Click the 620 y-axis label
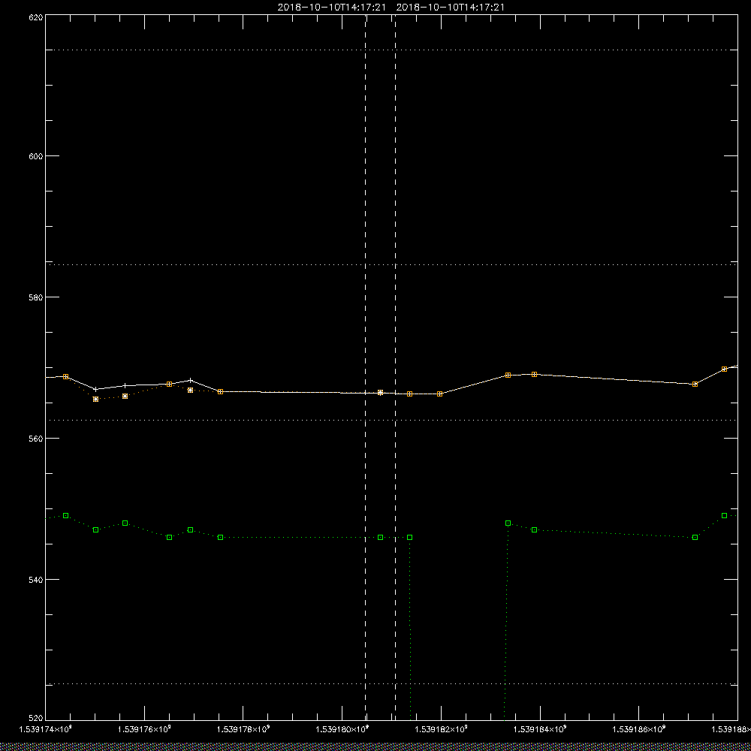 (36, 17)
